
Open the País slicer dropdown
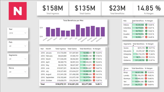click(18, 46)
